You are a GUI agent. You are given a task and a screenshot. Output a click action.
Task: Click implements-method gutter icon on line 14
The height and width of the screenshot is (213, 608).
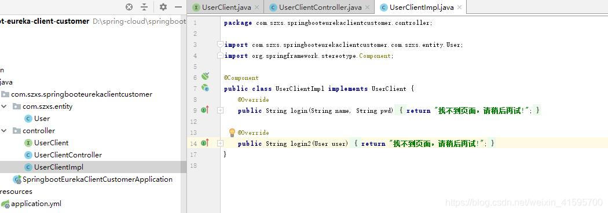click(205, 144)
